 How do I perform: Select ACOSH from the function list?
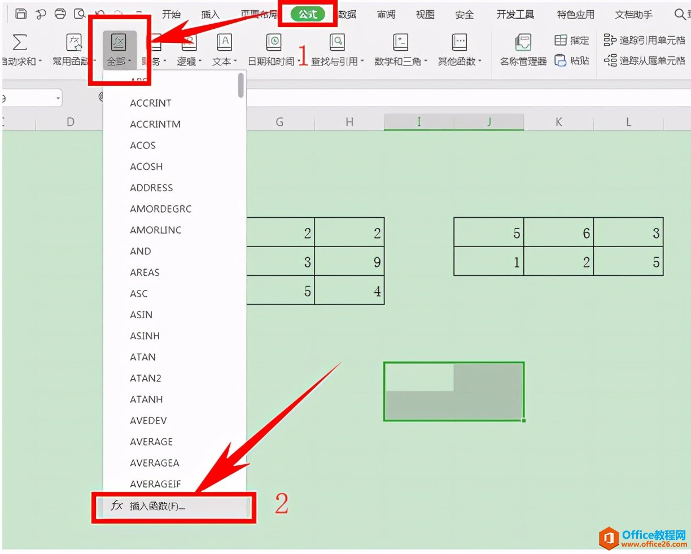click(x=146, y=166)
